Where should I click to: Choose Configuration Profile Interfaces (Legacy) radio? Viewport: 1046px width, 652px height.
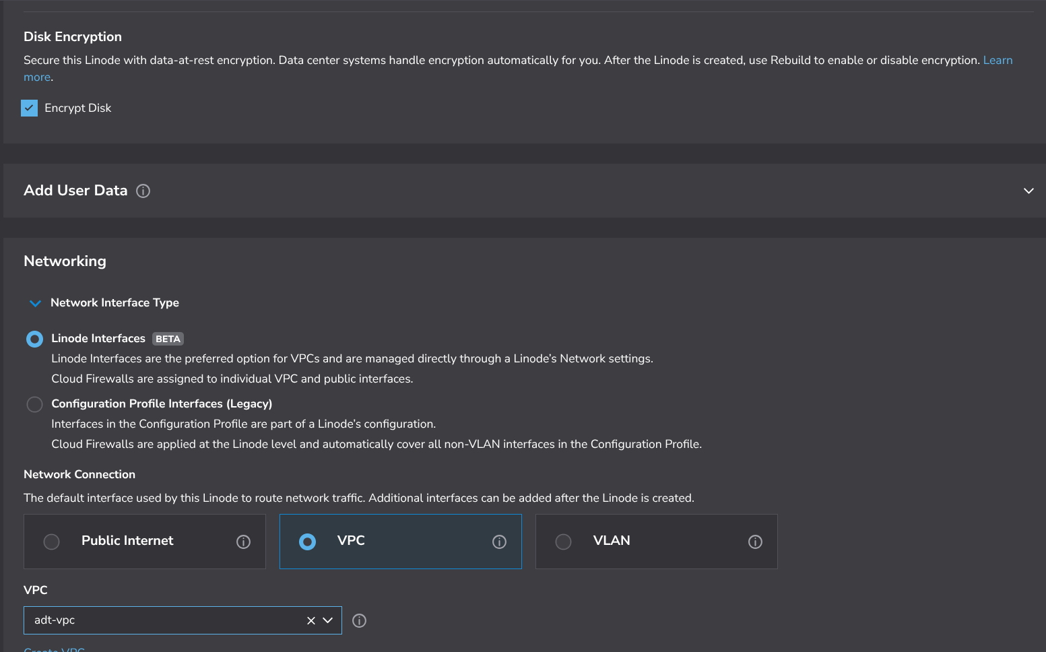pyautogui.click(x=34, y=404)
